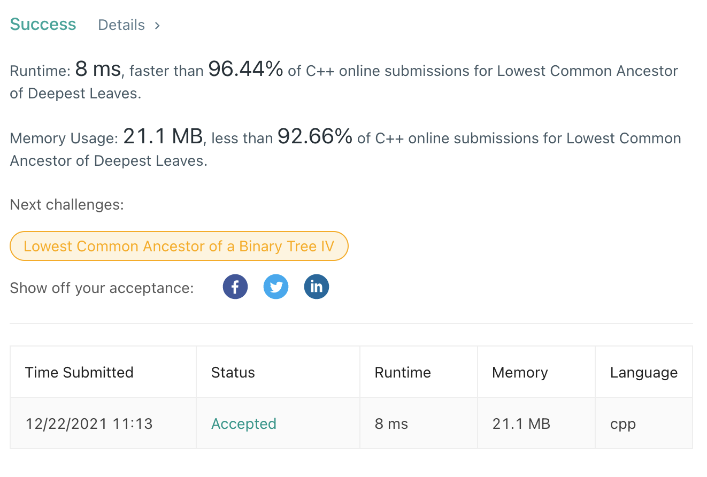Click the Accepted status link
Image resolution: width=707 pixels, height=477 pixels.
point(244,423)
